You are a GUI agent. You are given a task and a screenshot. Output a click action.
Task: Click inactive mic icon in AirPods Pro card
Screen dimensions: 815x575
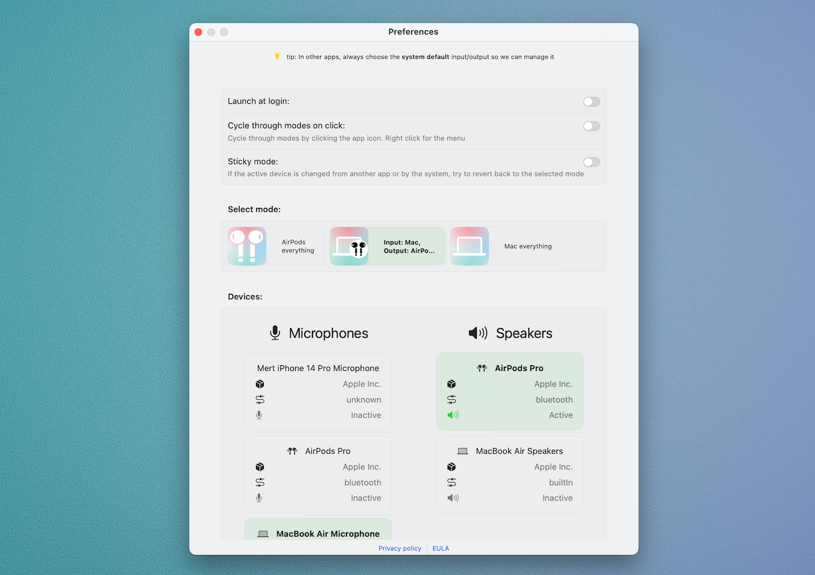pyautogui.click(x=259, y=498)
